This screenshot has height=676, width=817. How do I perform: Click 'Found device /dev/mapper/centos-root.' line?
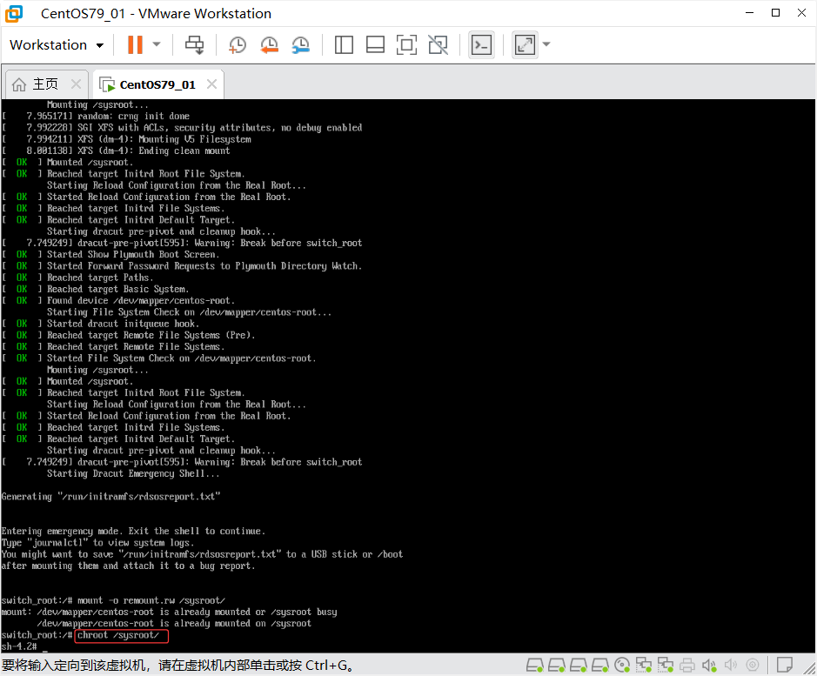pos(141,301)
